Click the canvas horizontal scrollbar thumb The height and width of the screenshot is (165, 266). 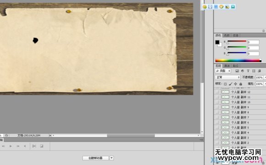(131, 136)
